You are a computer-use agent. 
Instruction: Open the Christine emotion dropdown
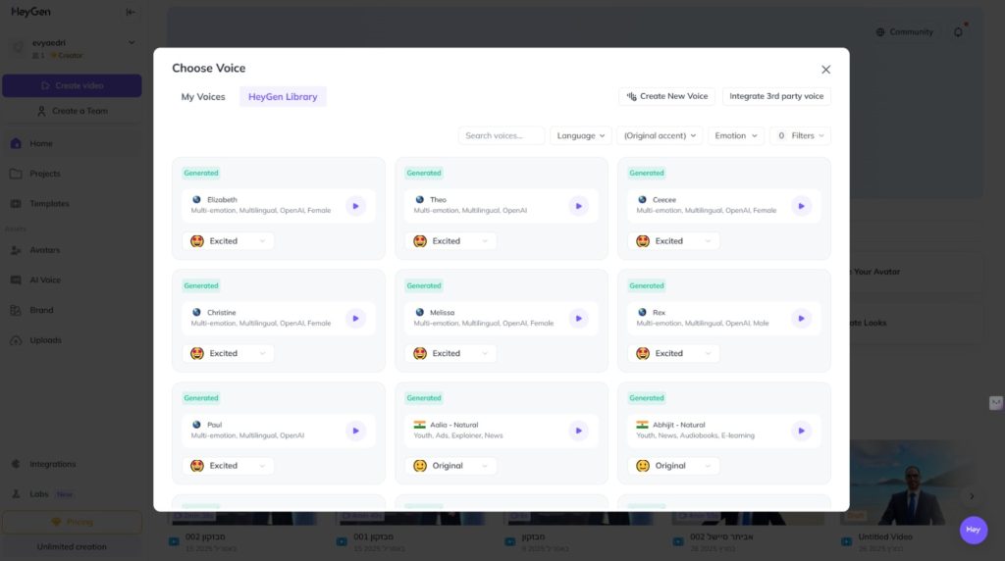coord(228,353)
